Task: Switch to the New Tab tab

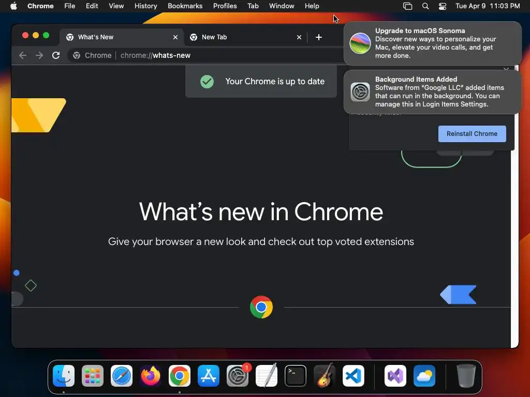Action: click(245, 37)
